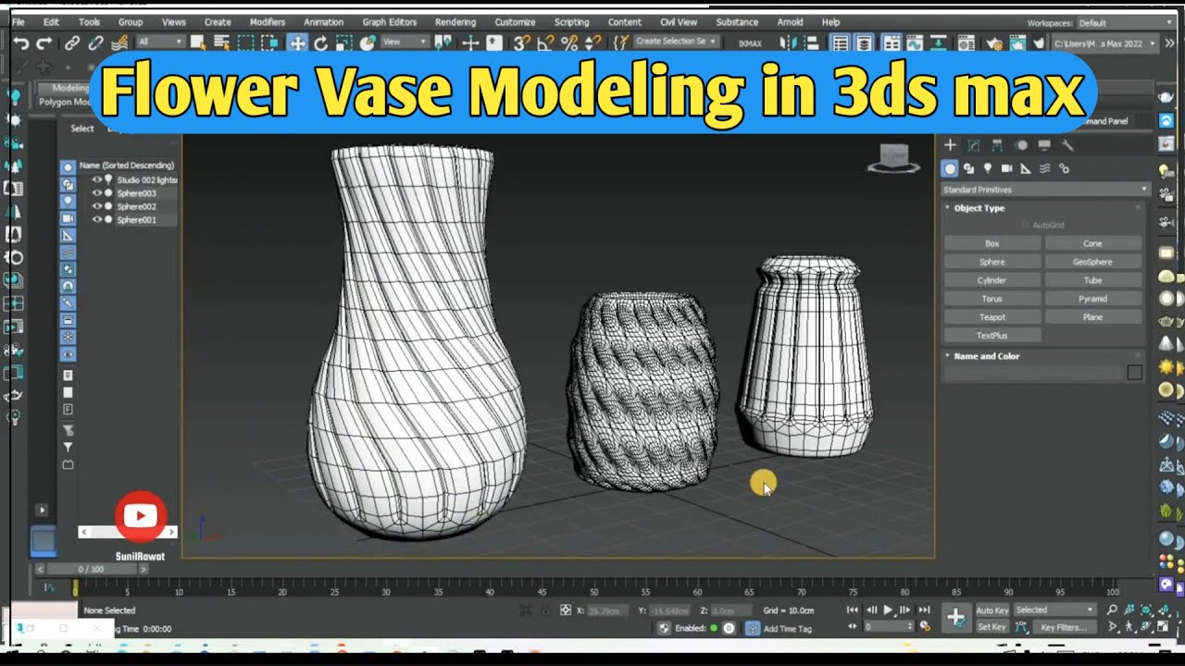Image resolution: width=1185 pixels, height=666 pixels.
Task: Click the Teapot primitive button
Action: pyautogui.click(x=992, y=317)
